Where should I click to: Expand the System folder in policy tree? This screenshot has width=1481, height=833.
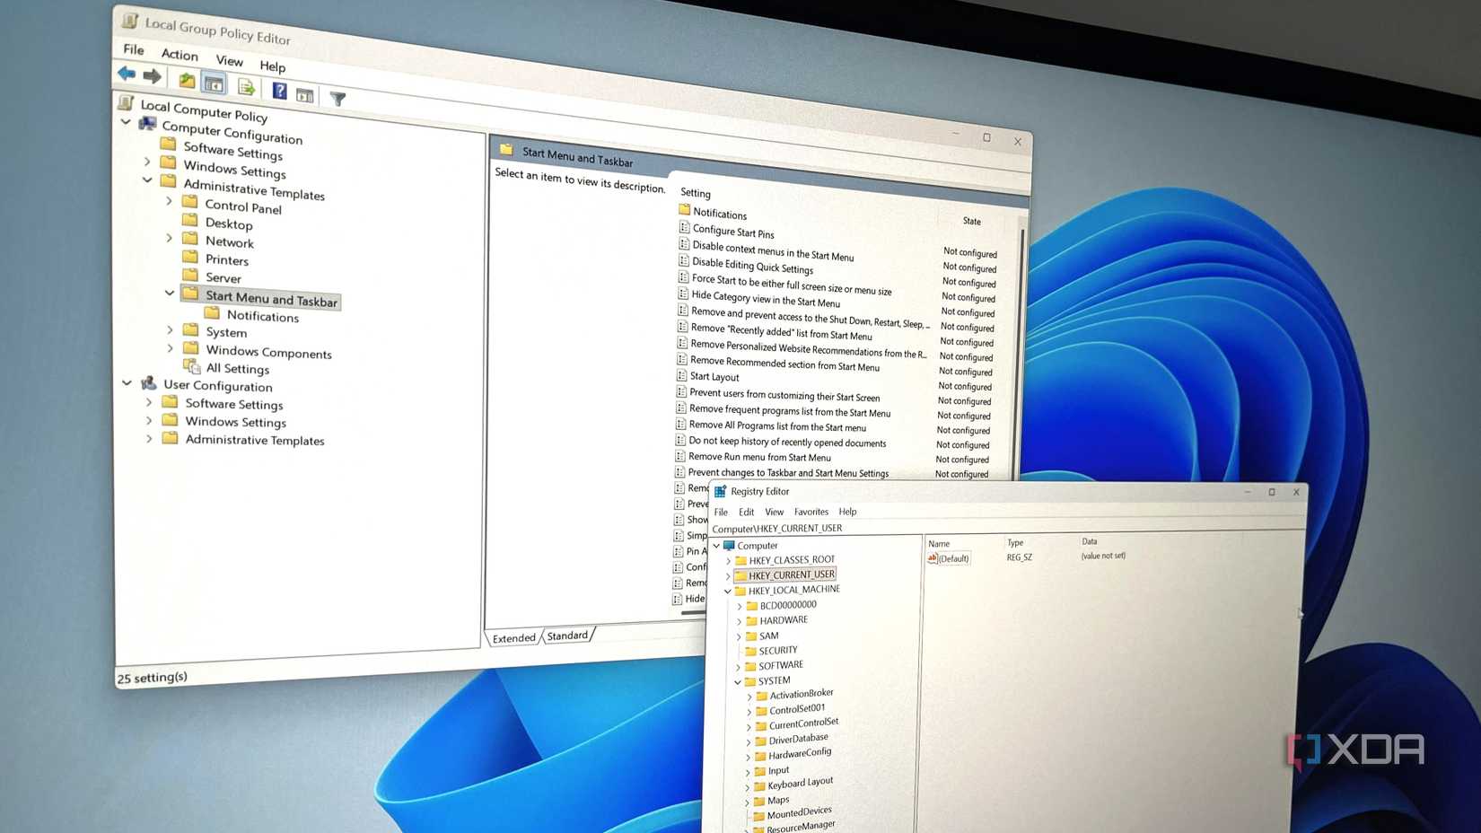click(170, 329)
